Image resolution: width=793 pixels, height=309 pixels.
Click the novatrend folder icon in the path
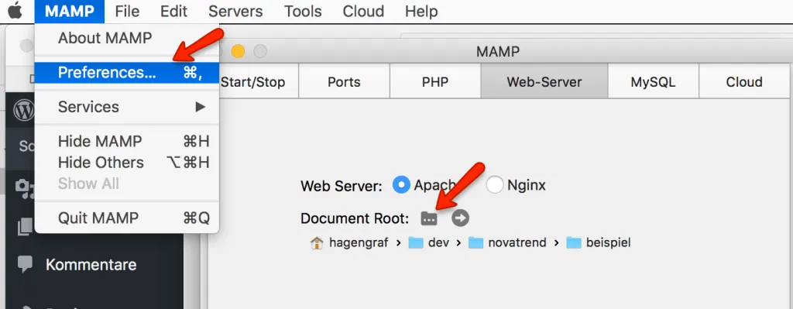coord(476,242)
